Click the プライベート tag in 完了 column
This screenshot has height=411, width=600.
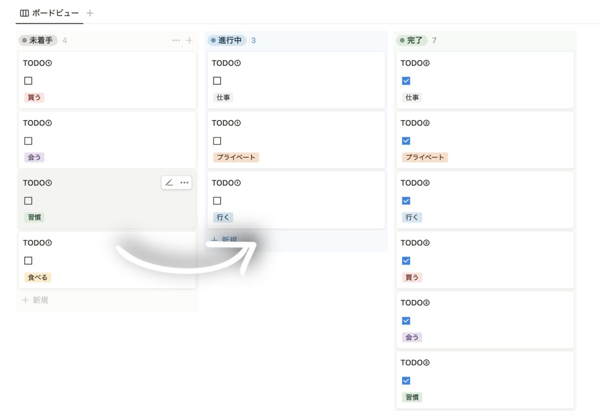click(x=425, y=157)
